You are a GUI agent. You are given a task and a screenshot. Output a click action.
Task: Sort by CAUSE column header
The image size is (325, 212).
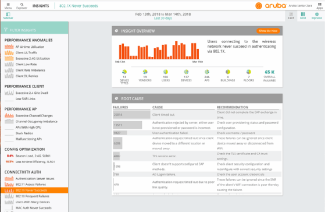(158, 107)
